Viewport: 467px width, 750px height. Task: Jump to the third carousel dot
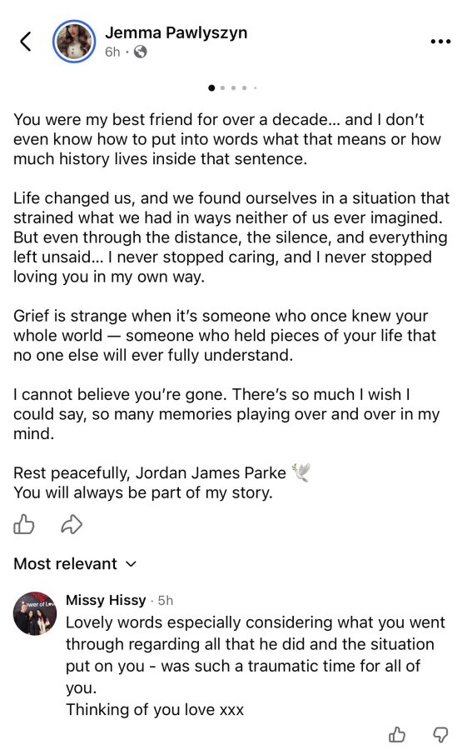(233, 87)
